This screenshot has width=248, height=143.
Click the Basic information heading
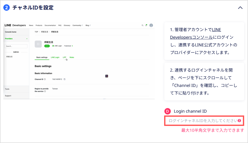(43, 73)
